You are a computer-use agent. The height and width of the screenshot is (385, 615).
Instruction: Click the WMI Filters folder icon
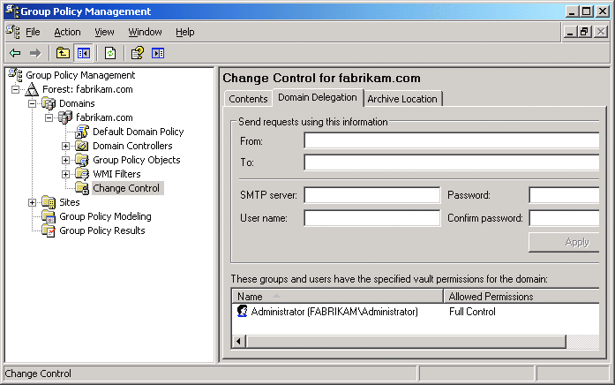tap(82, 174)
